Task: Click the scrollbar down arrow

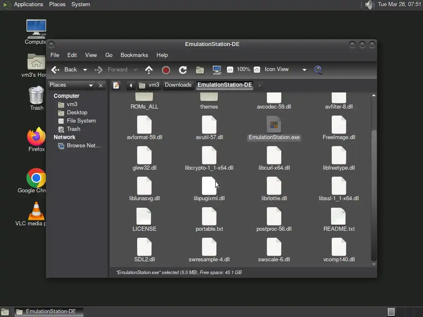Action: 373,265
